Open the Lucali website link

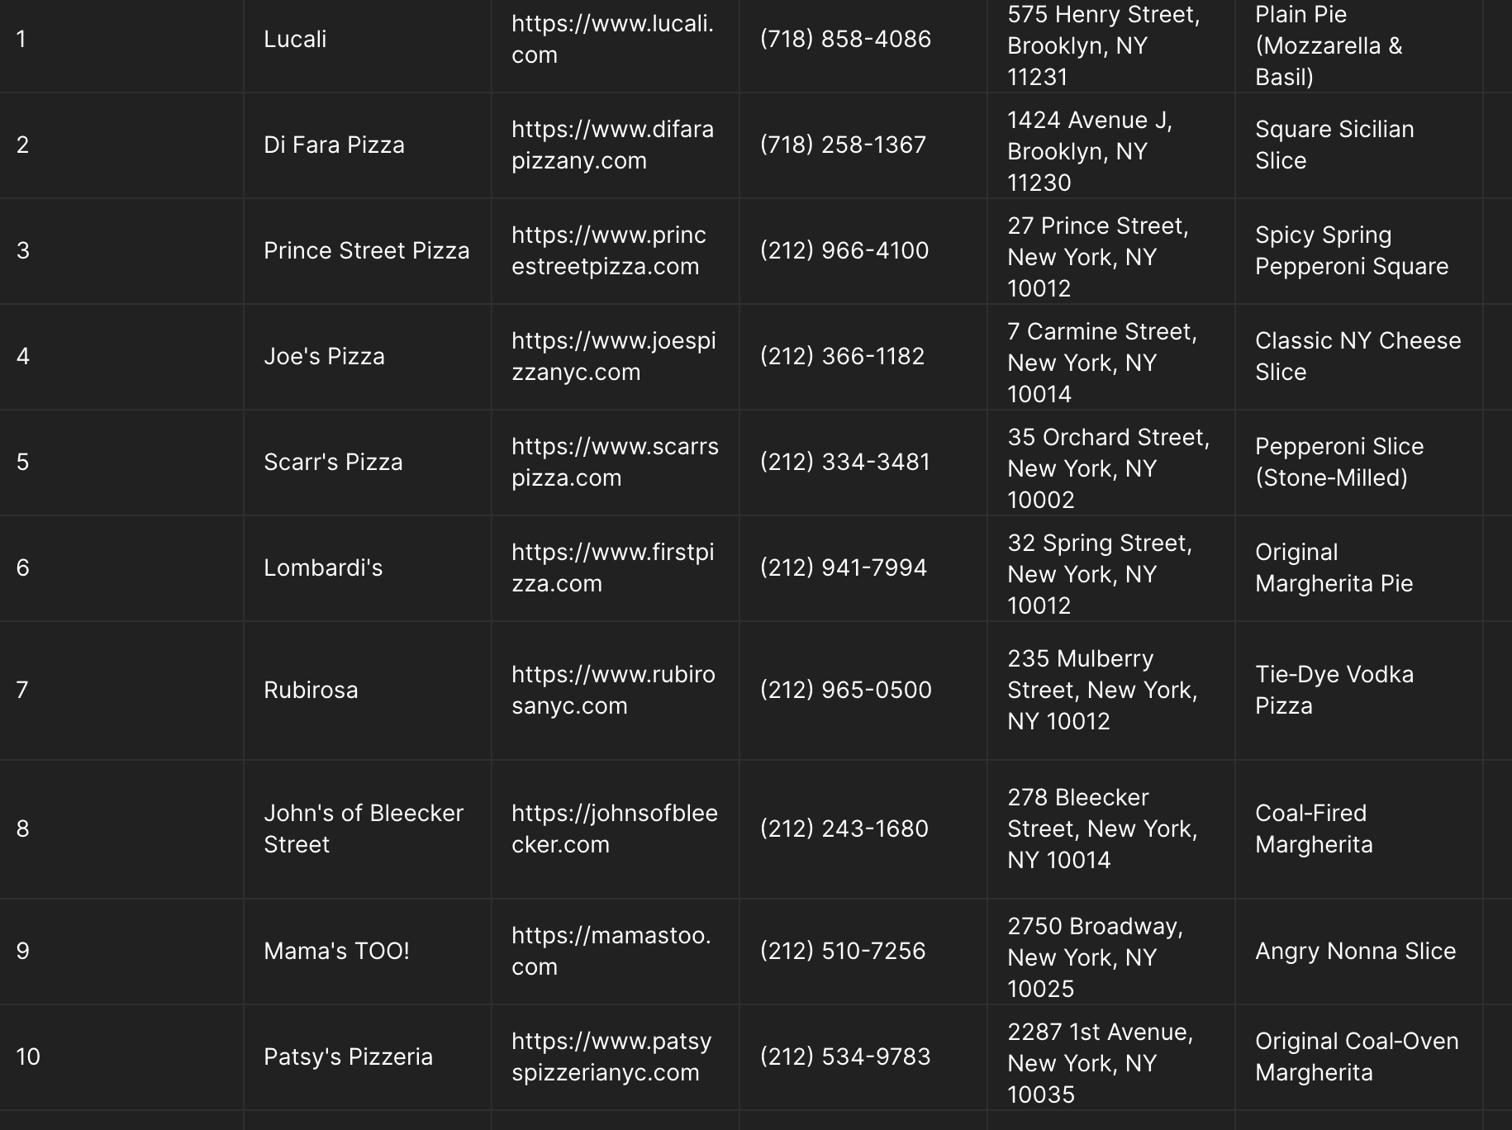tap(612, 39)
